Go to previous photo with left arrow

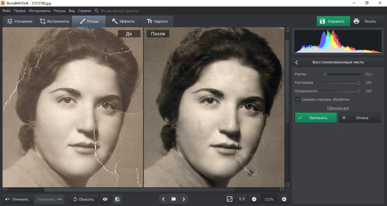pyautogui.click(x=163, y=199)
